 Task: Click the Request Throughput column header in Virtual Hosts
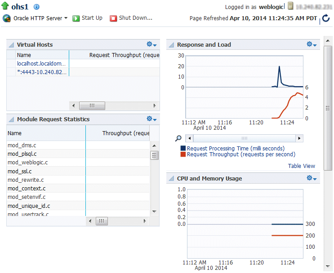(x=115, y=55)
